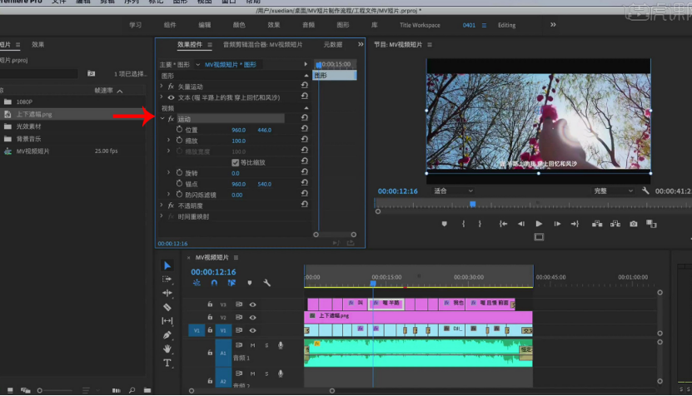Select the Razor tool in the timeline toolbar
Image resolution: width=692 pixels, height=396 pixels.
(167, 307)
